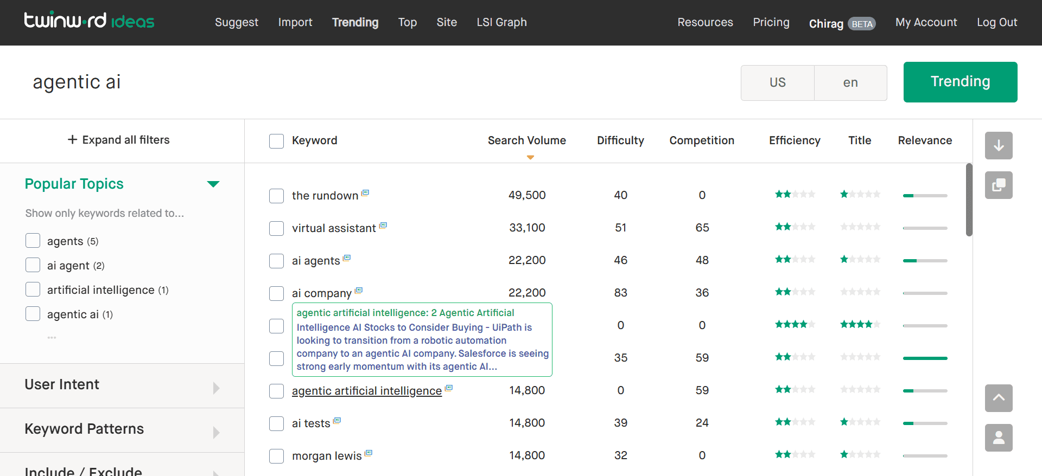This screenshot has height=476, width=1042.
Task: Click the plus icon beside Expand all filters
Action: pyautogui.click(x=72, y=139)
